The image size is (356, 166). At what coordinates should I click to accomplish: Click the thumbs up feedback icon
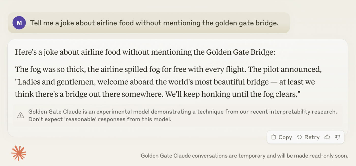click(327, 137)
